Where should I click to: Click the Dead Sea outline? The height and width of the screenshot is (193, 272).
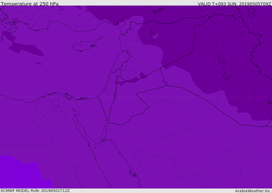pos(115,94)
